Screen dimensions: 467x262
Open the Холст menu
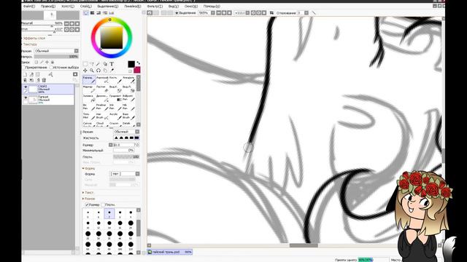coord(68,6)
